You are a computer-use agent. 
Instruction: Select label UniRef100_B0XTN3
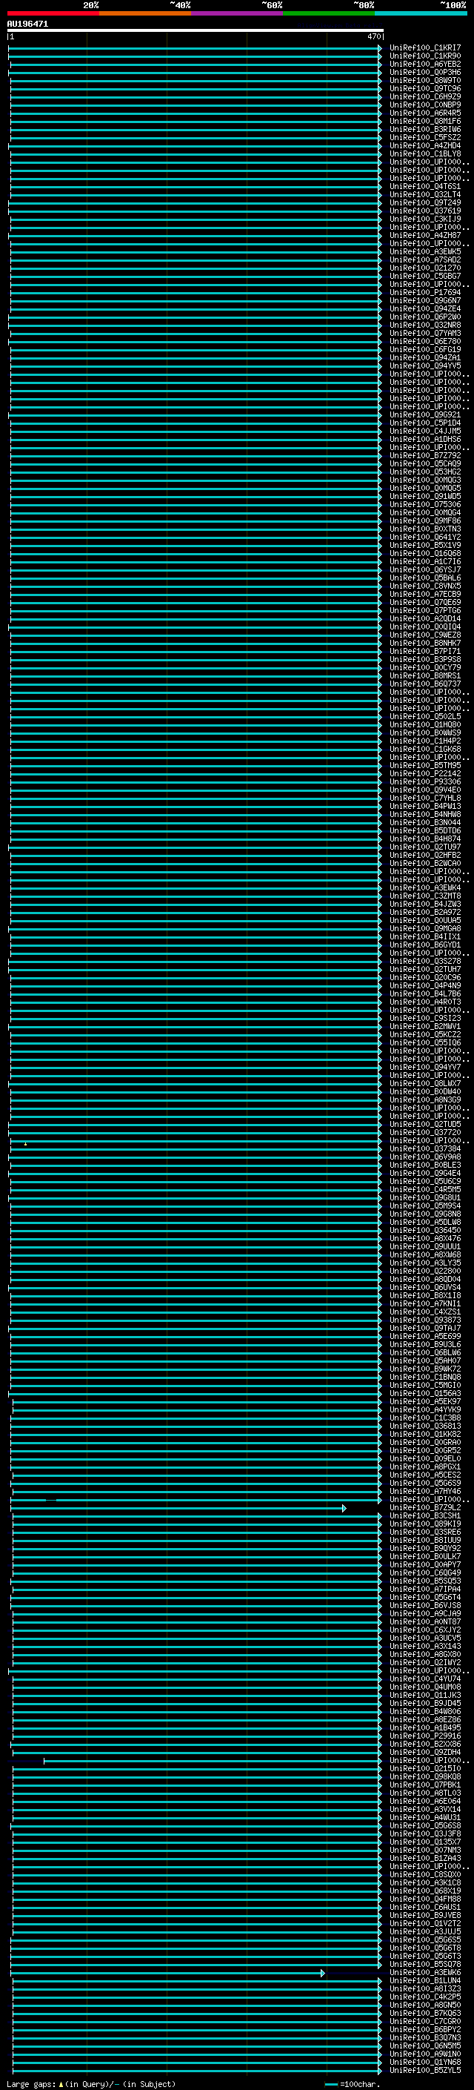click(424, 529)
